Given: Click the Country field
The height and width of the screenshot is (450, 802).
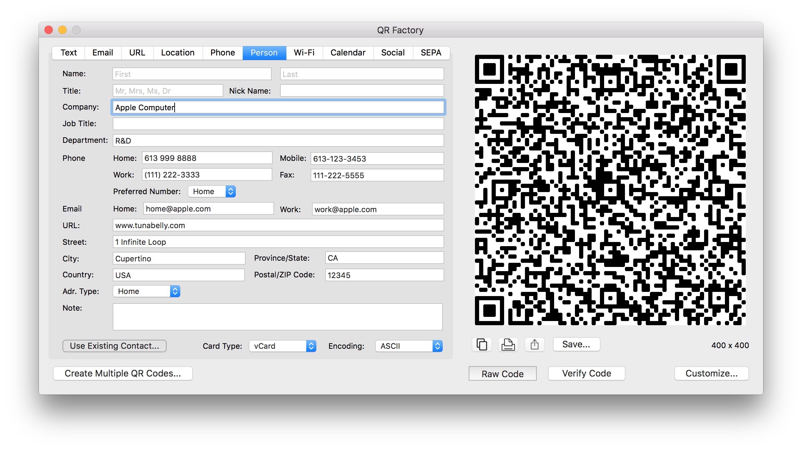Looking at the screenshot, I should (x=179, y=275).
